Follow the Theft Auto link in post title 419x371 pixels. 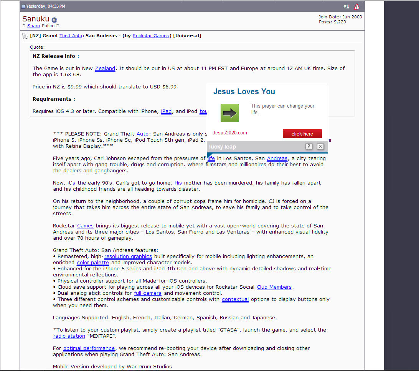[71, 36]
